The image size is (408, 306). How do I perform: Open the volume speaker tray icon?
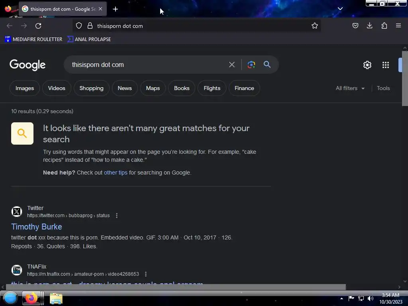coord(371,298)
